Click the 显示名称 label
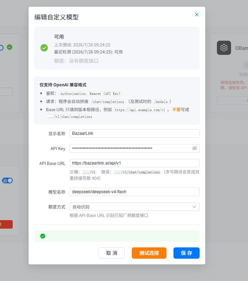This screenshot has width=248, height=281. pos(57,133)
